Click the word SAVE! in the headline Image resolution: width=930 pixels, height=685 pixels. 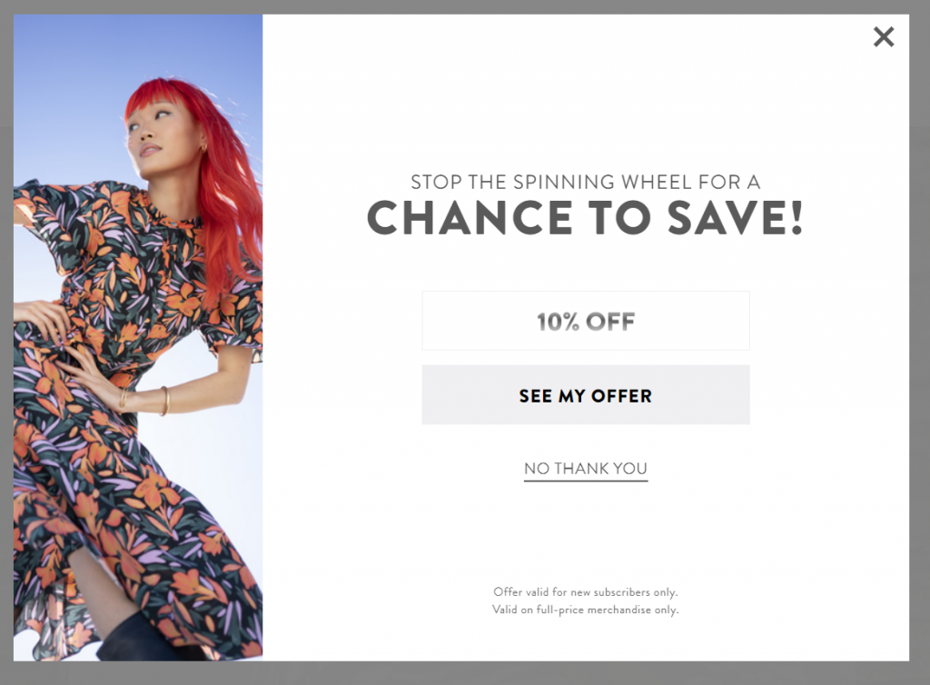(x=735, y=218)
